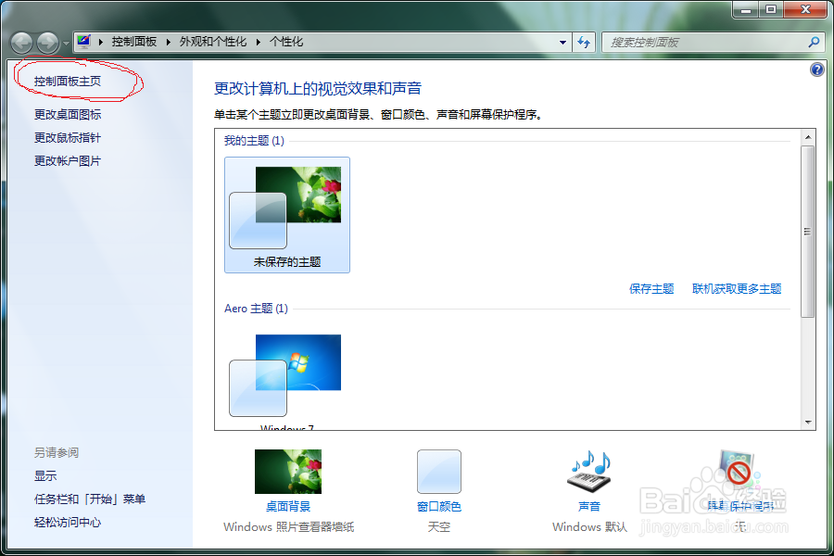This screenshot has width=834, height=556.
Task: Open the address bar history dropdown
Action: click(x=562, y=42)
